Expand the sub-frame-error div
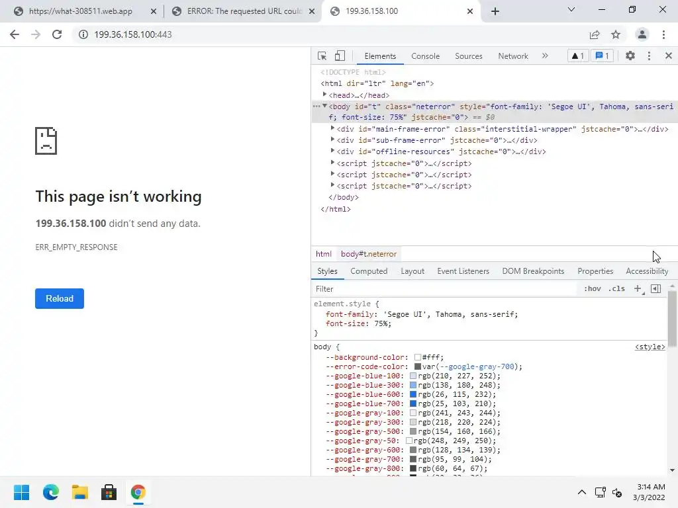 [x=332, y=140]
